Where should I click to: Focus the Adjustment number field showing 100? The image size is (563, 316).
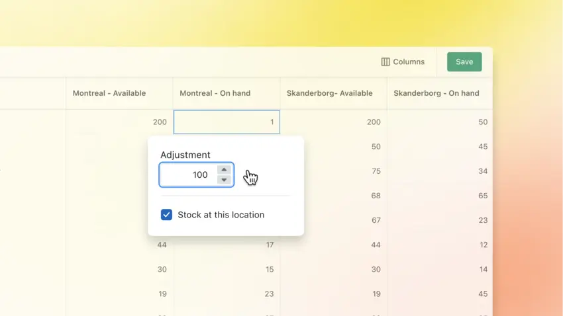(197, 175)
